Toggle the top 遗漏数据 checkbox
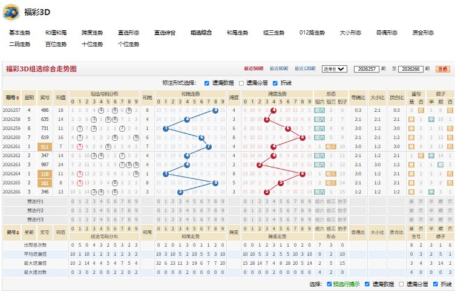 [206, 83]
